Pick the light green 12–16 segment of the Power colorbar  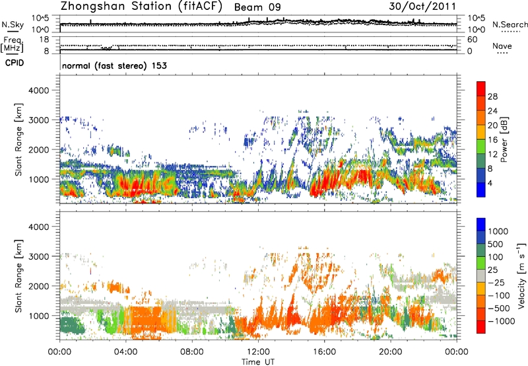pos(481,147)
